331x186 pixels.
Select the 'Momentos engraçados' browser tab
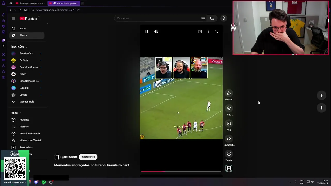(x=64, y=3)
